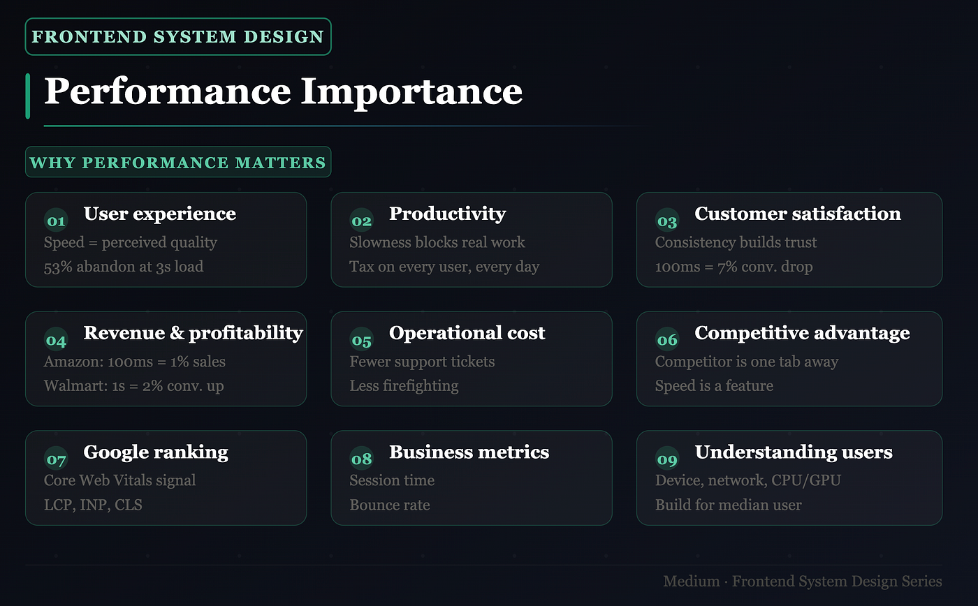Click the Google ranking card title

pos(156,452)
